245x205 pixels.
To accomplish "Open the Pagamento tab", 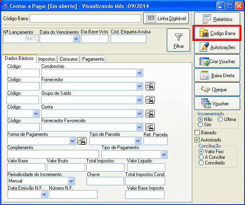I will click(x=93, y=59).
